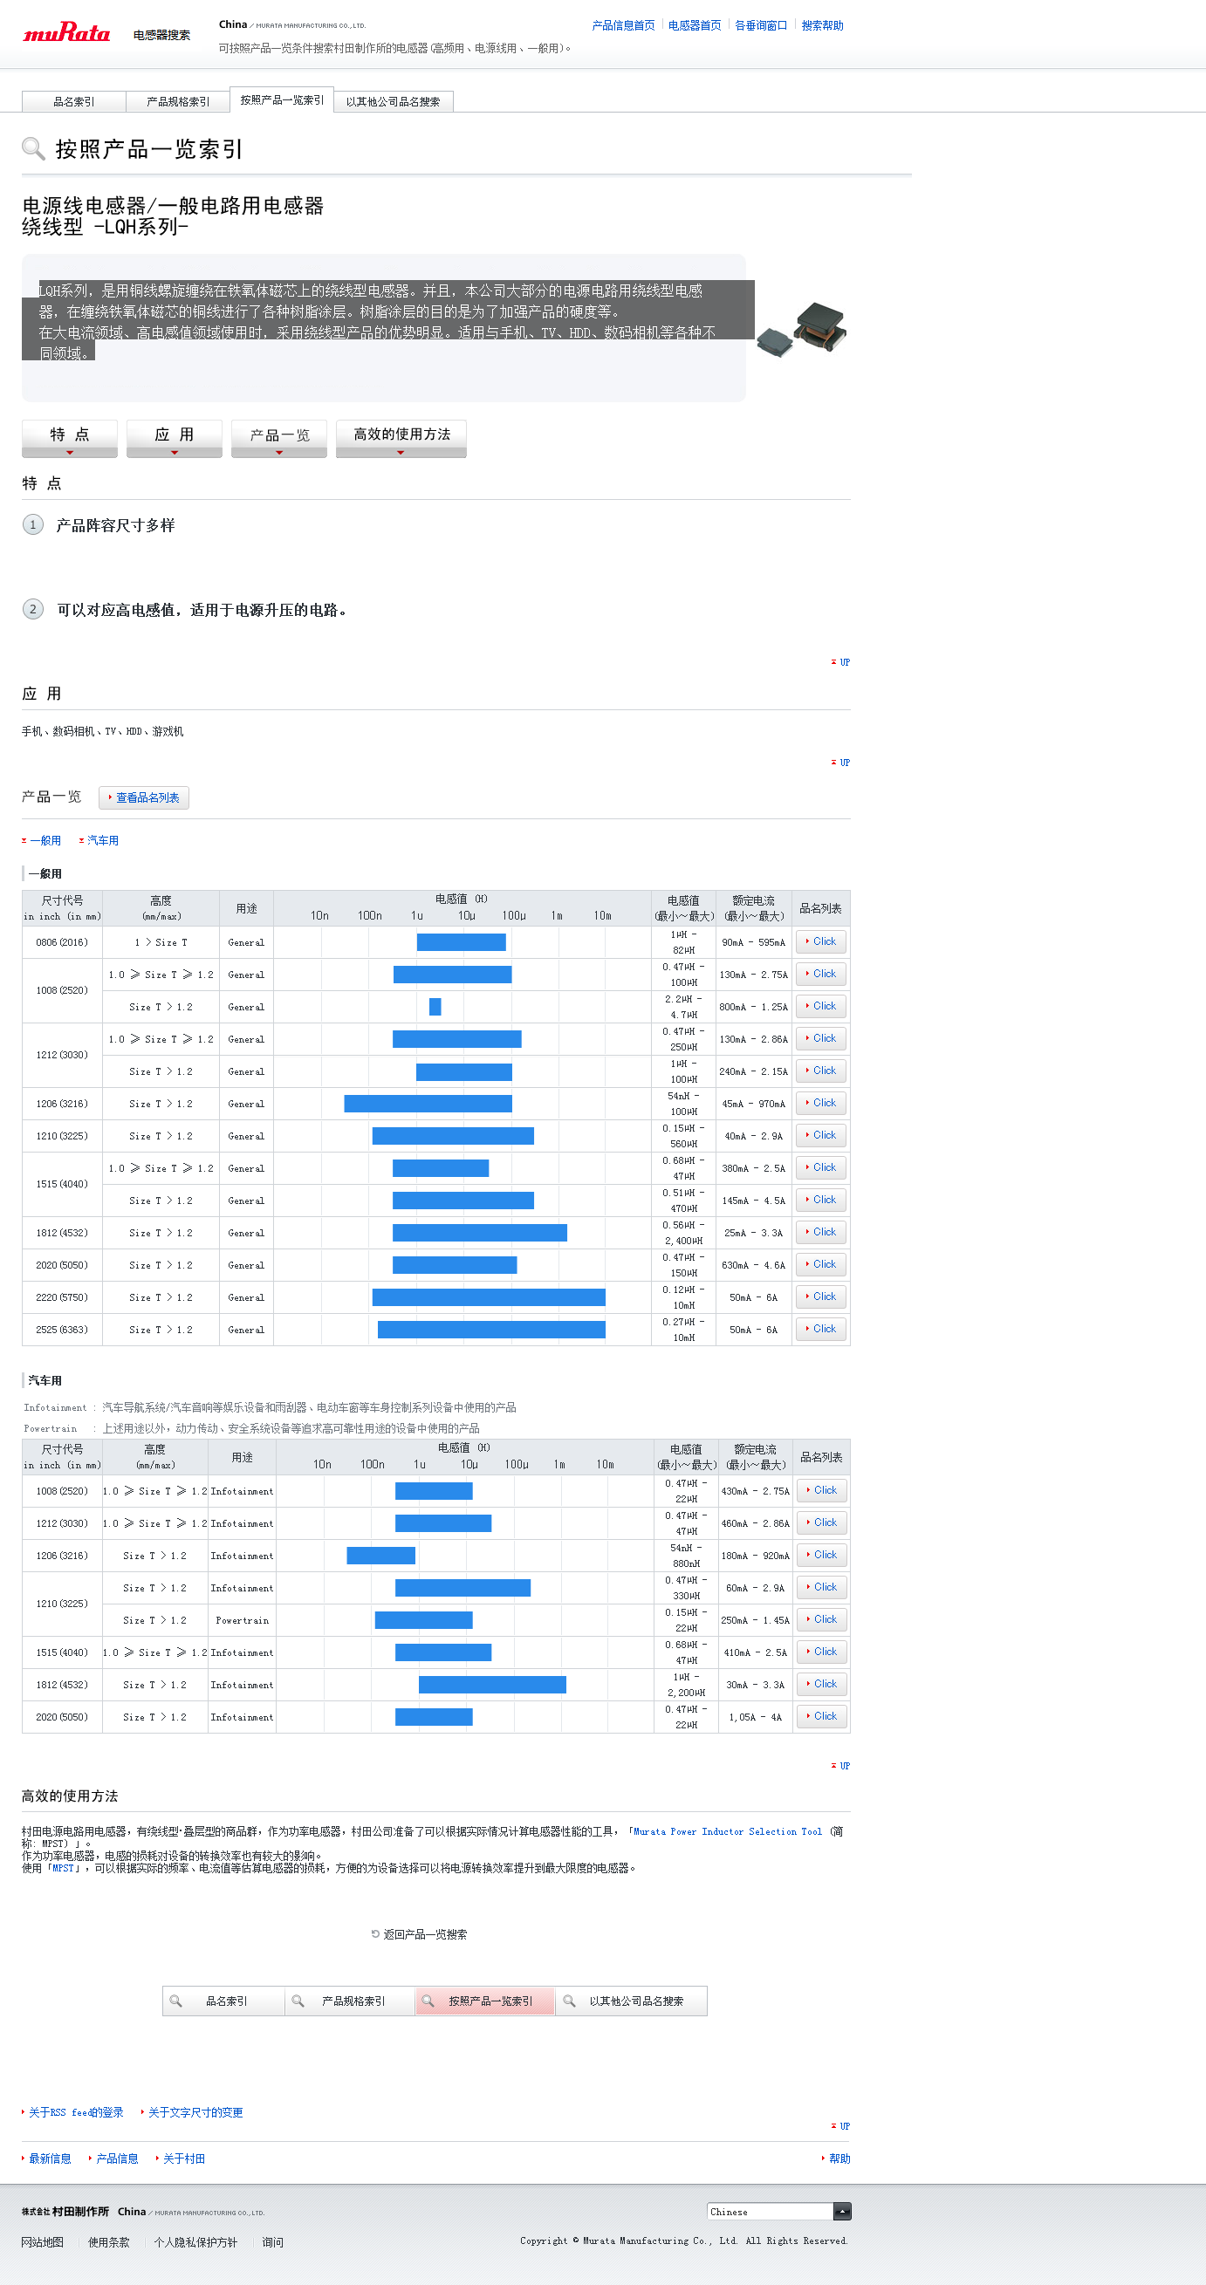Jump to the 汽车用 anchor link
This screenshot has height=2285, width=1206.
tap(102, 840)
